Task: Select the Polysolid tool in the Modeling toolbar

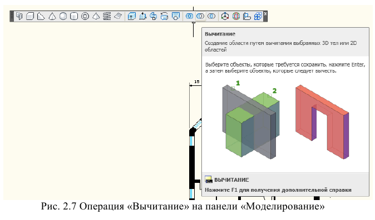Action: coord(19,16)
